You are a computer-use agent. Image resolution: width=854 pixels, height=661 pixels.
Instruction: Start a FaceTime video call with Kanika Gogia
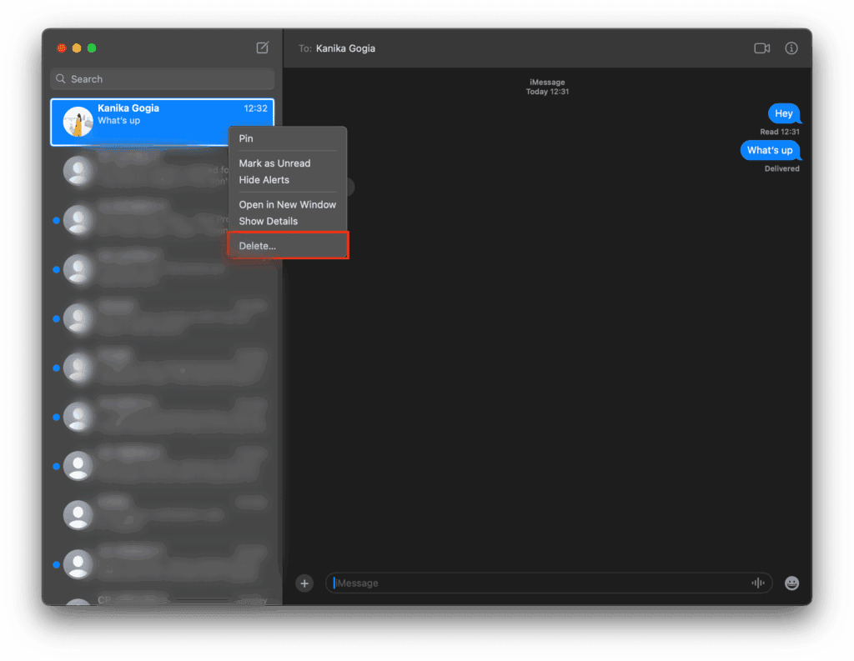pyautogui.click(x=761, y=48)
